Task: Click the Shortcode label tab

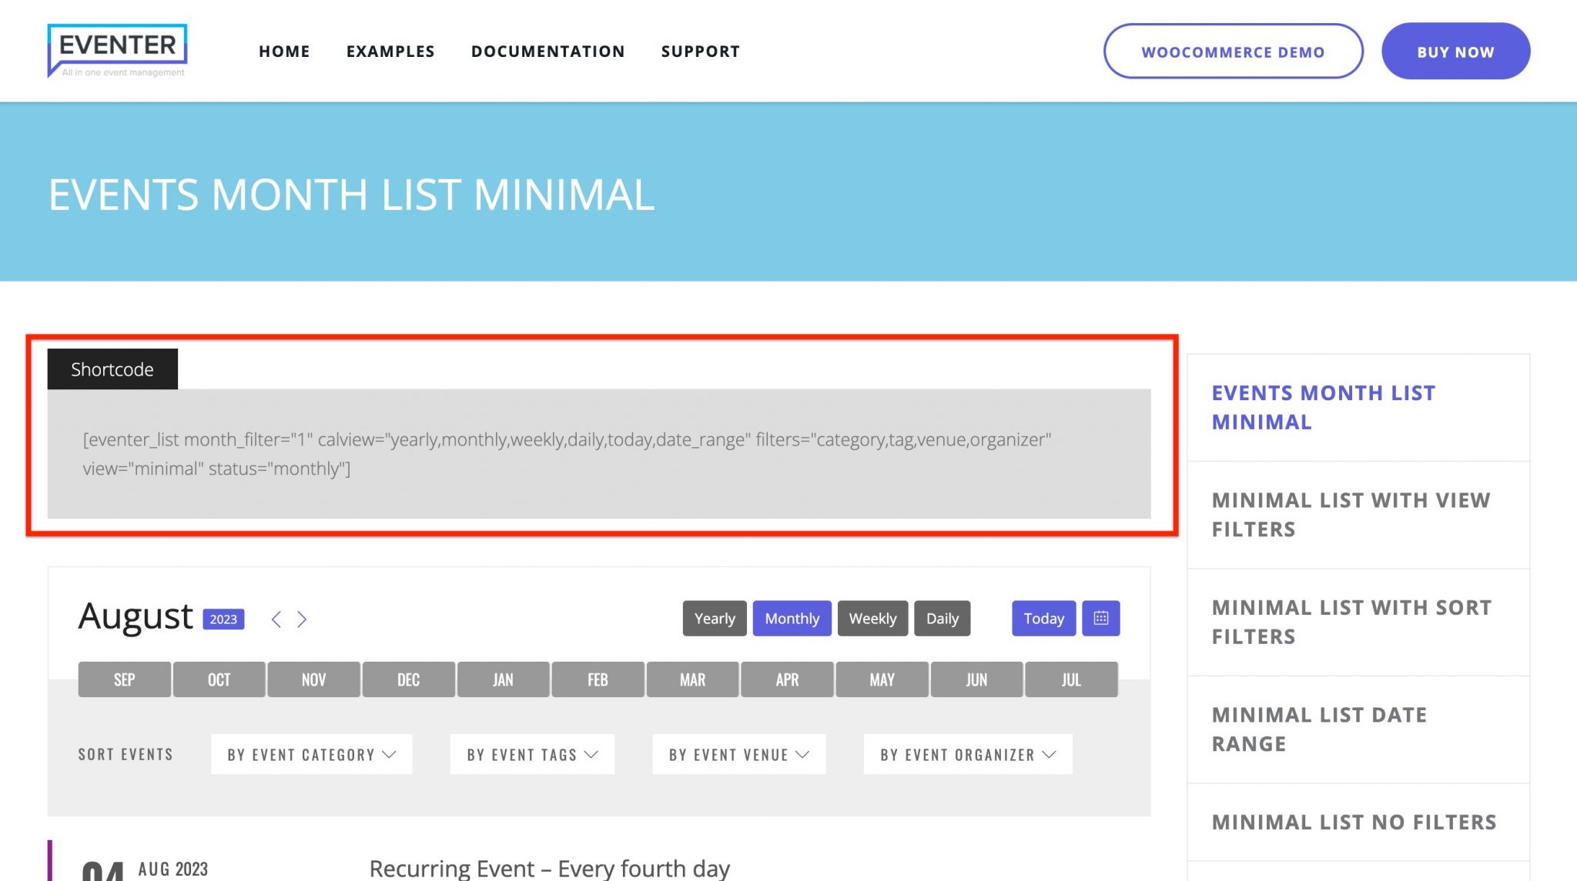Action: pos(112,369)
